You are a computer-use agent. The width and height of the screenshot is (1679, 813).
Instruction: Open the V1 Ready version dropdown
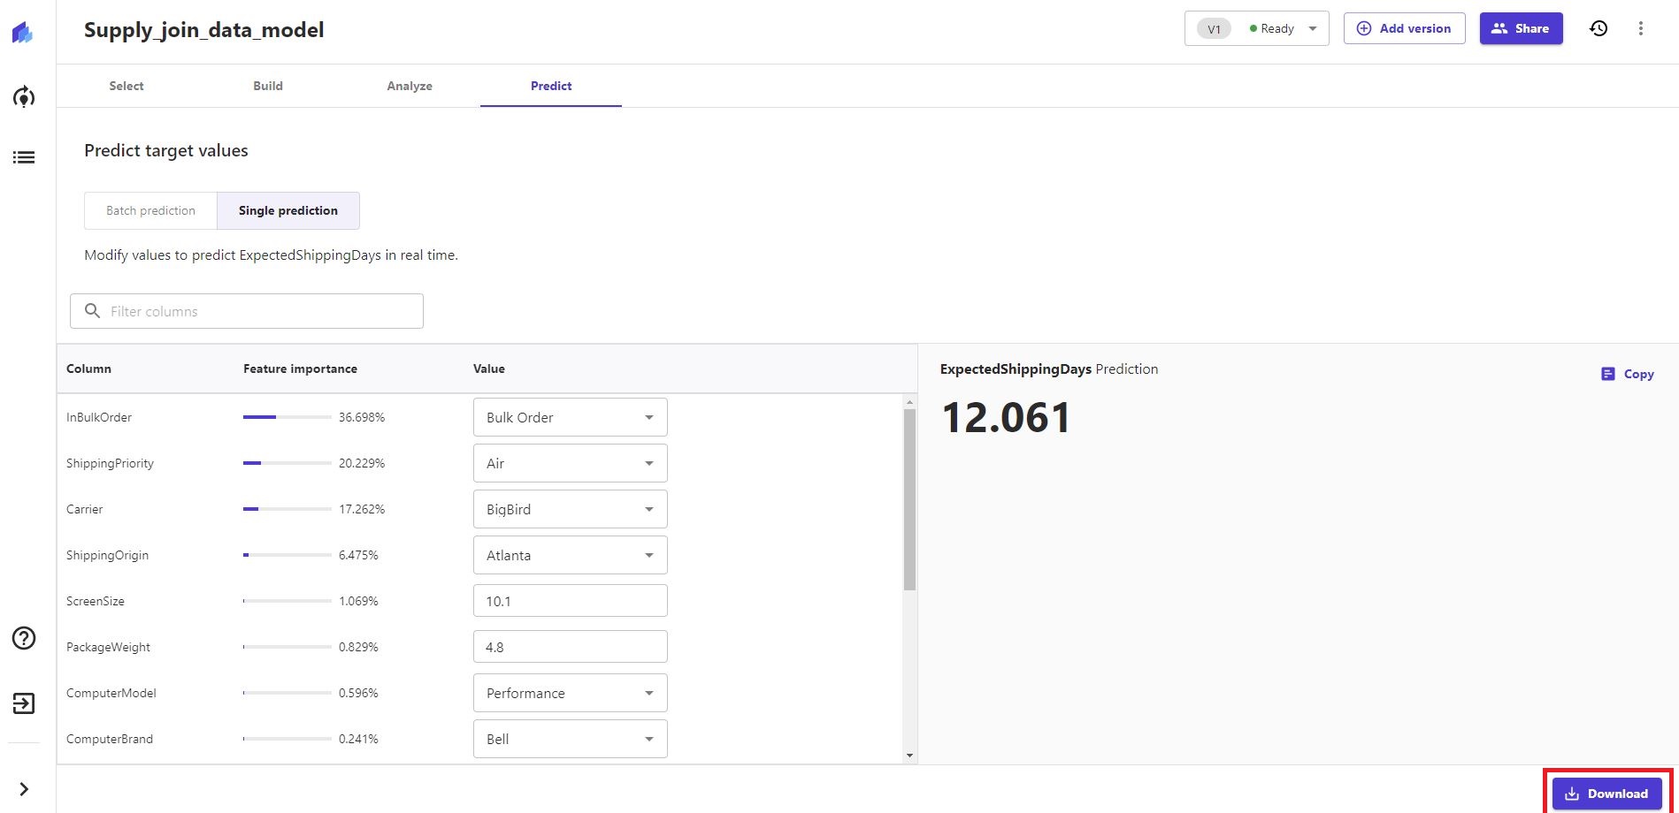click(1256, 28)
